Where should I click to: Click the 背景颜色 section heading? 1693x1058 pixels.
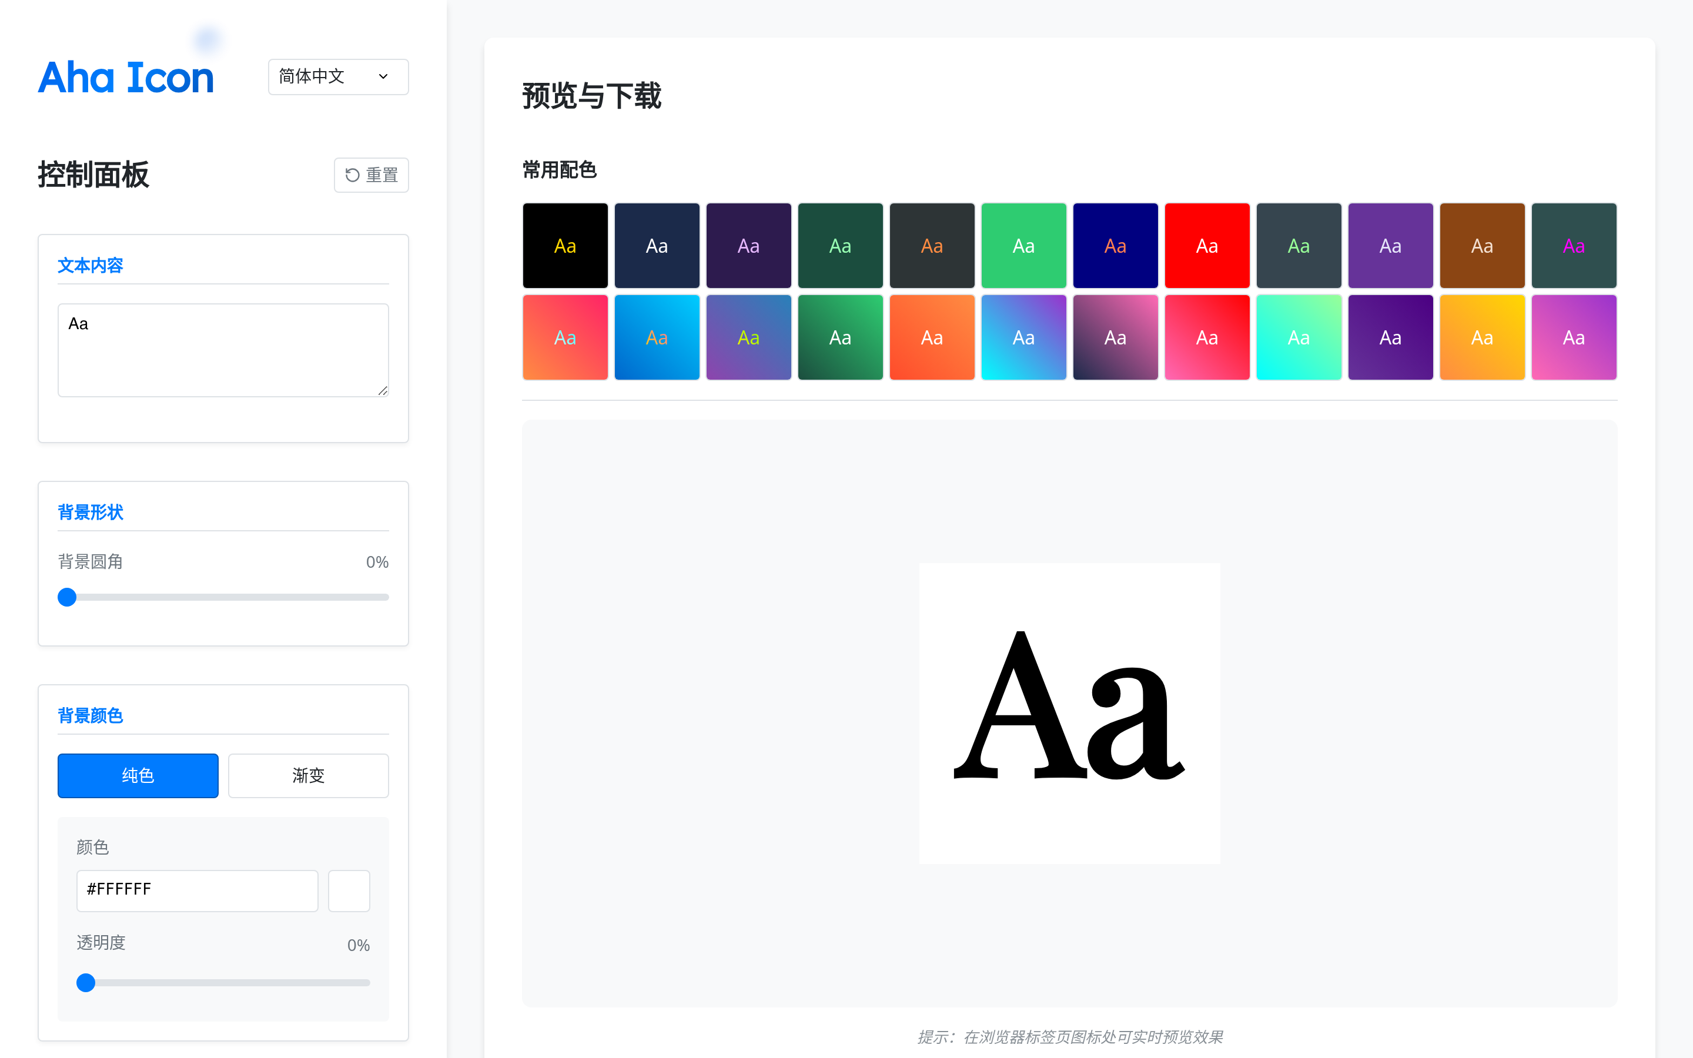pos(91,715)
